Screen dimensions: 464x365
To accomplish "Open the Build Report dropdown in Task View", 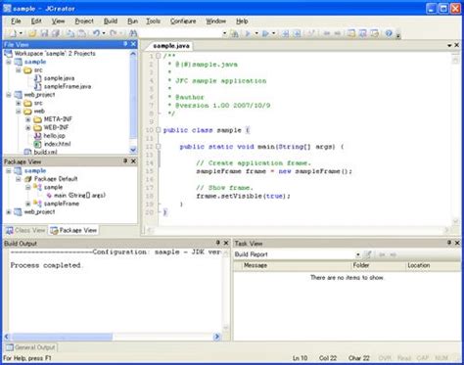I will point(358,254).
